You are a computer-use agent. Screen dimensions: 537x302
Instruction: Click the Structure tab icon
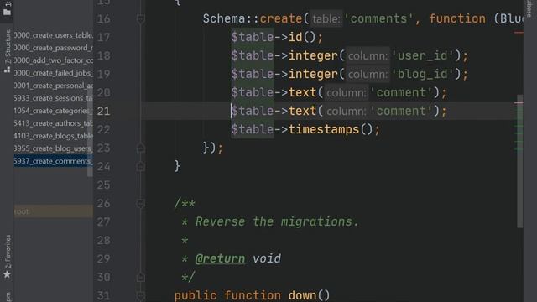(7, 69)
